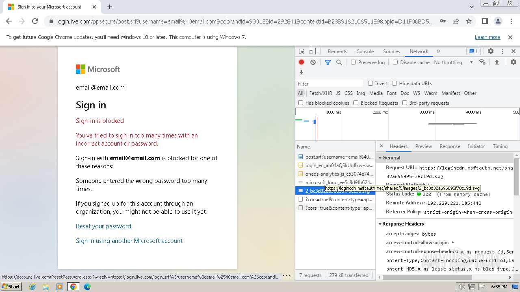Collapse the Response Headers section
This screenshot has height=292, width=520.
(x=380, y=224)
